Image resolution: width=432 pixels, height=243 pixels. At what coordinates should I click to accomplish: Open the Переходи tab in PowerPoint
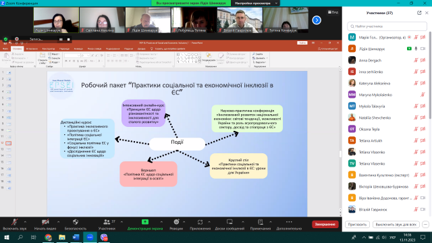tap(65, 49)
